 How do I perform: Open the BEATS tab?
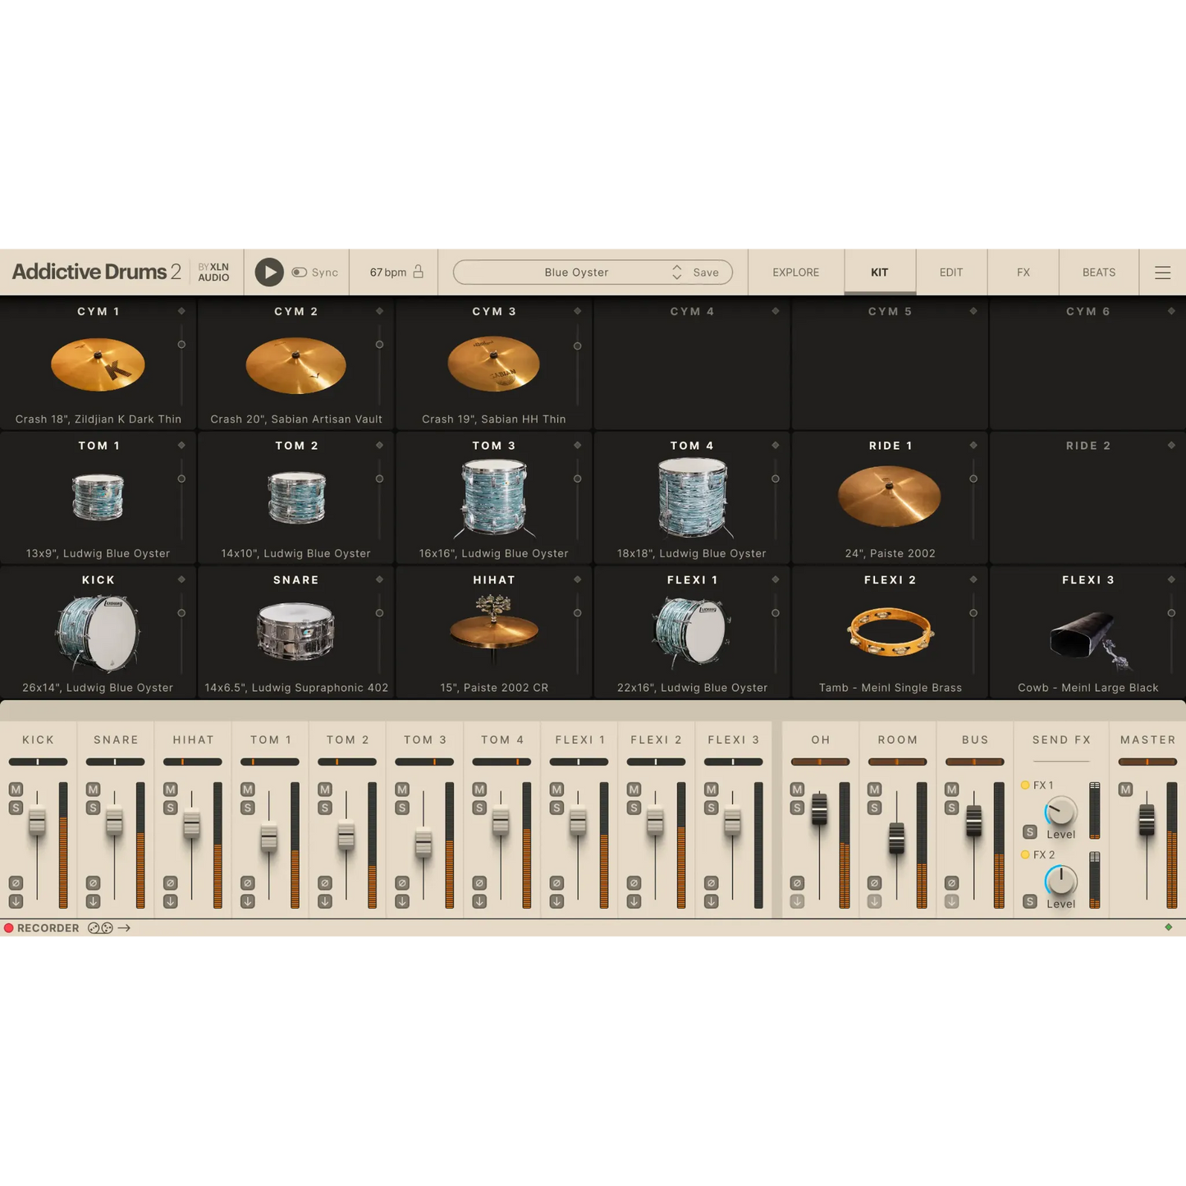[x=1098, y=272]
